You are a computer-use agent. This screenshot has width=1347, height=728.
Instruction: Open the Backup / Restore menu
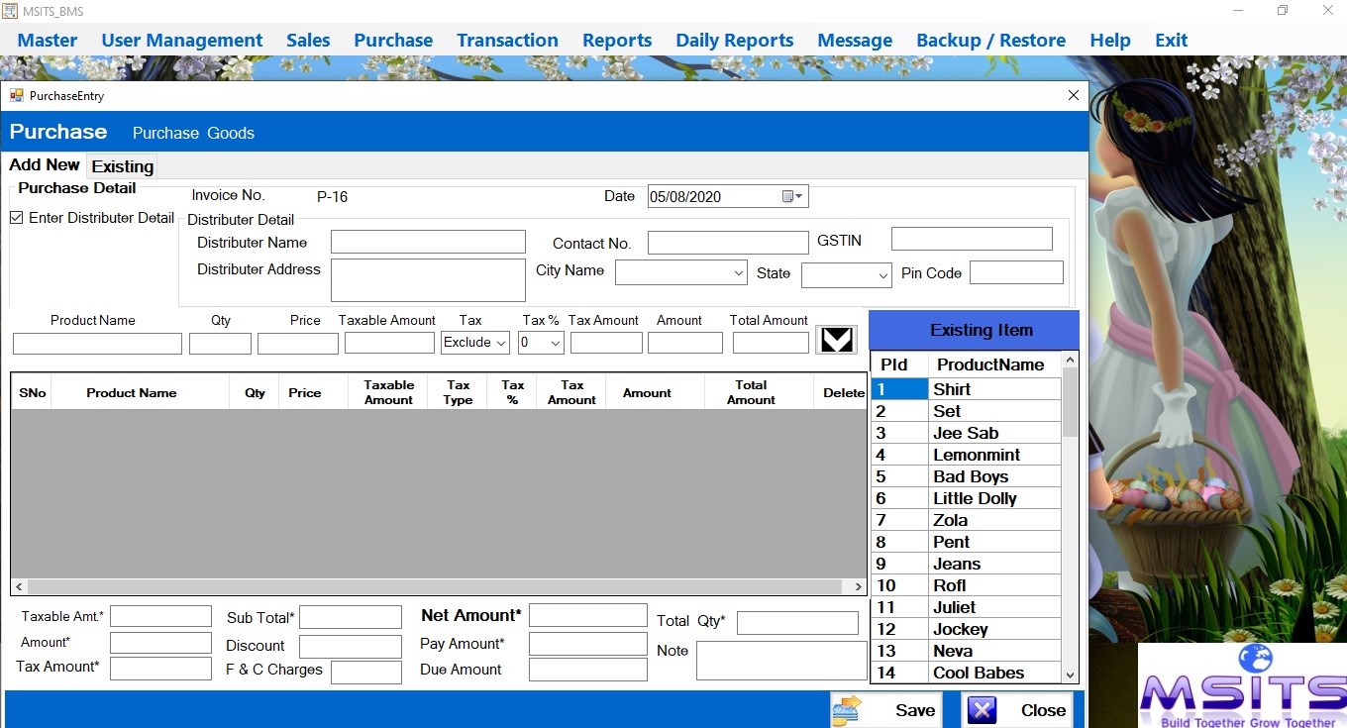click(x=990, y=40)
